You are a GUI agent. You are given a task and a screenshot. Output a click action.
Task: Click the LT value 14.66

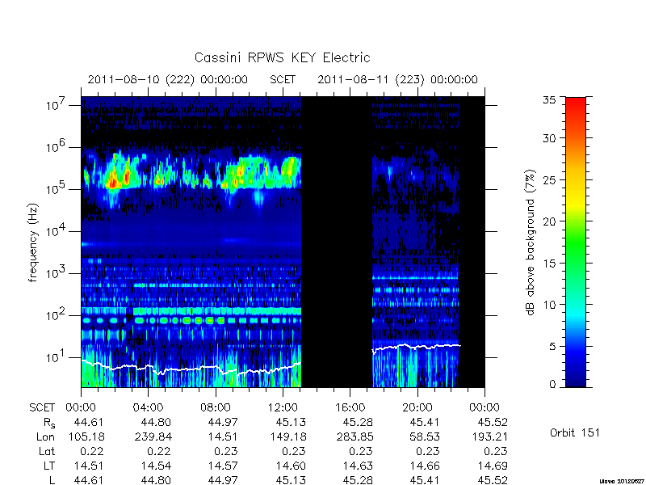[x=425, y=466]
